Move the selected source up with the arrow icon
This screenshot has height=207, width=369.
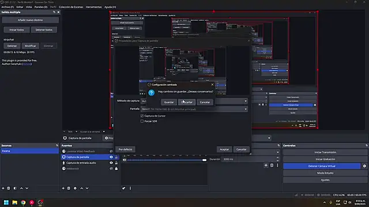pos(81,188)
